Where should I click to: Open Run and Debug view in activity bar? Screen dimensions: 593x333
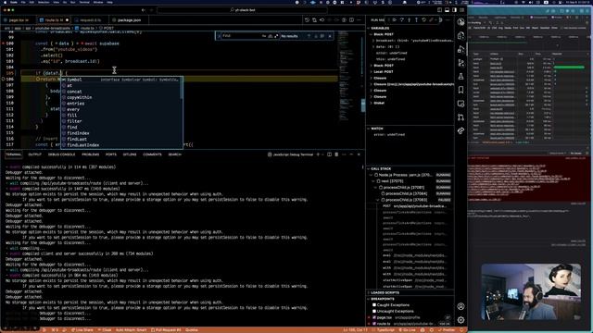[461, 49]
